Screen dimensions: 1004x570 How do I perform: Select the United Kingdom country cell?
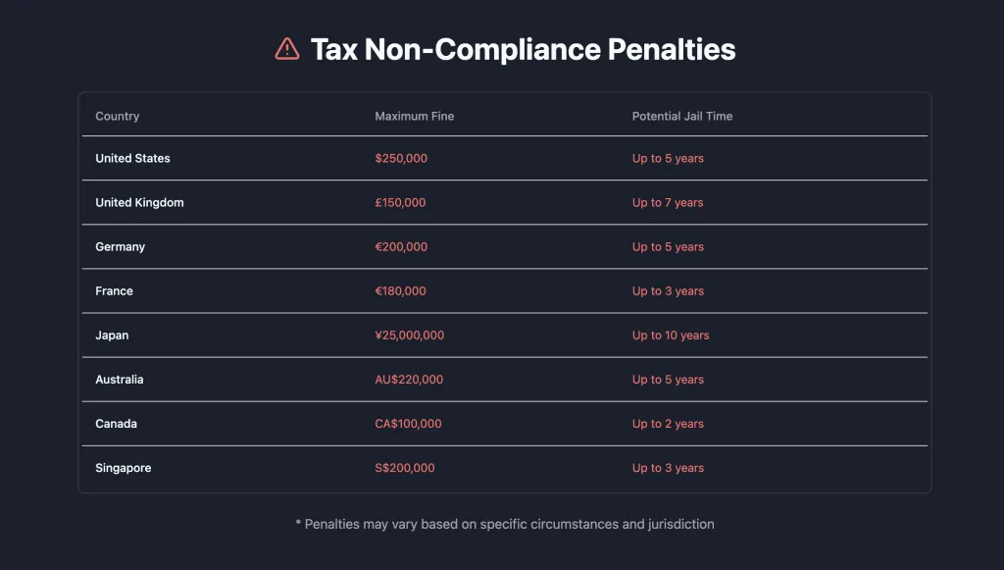(139, 202)
